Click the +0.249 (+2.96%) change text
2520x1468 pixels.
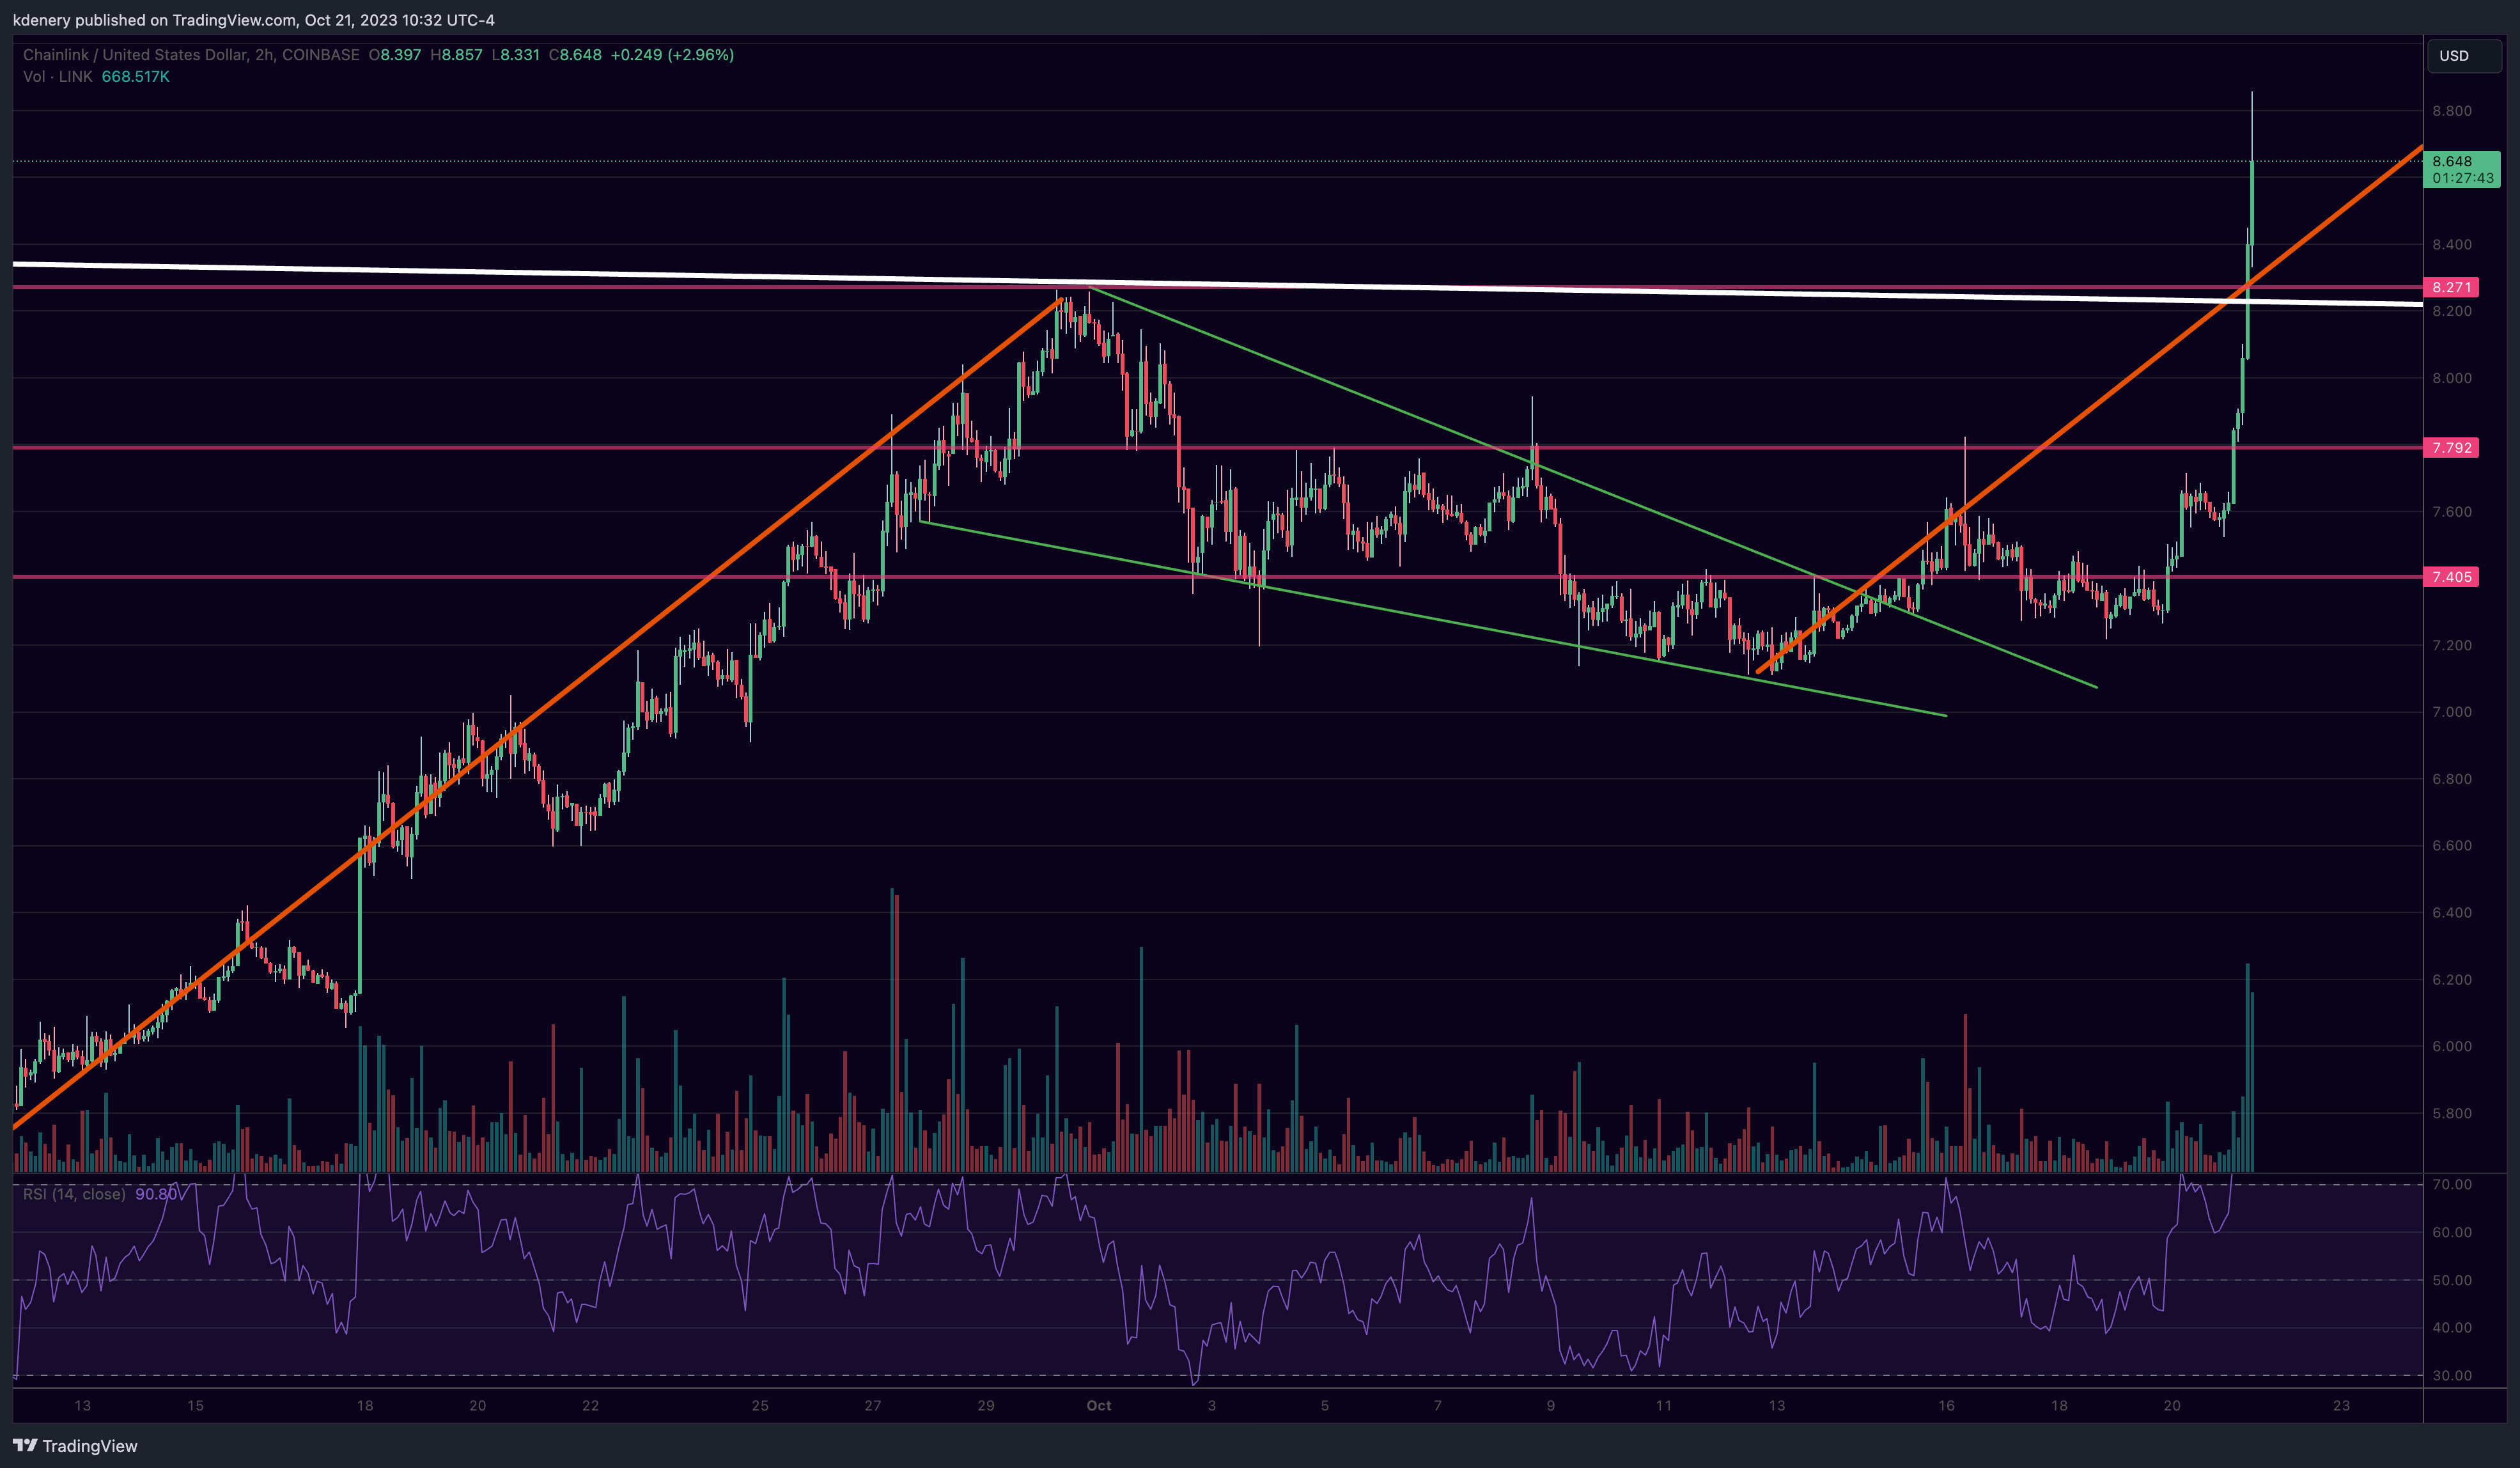pyautogui.click(x=672, y=55)
